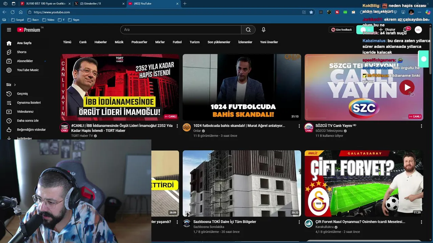Open the browser workspaces icon
Viewport: 433px width, 243px height.
click(5, 3)
